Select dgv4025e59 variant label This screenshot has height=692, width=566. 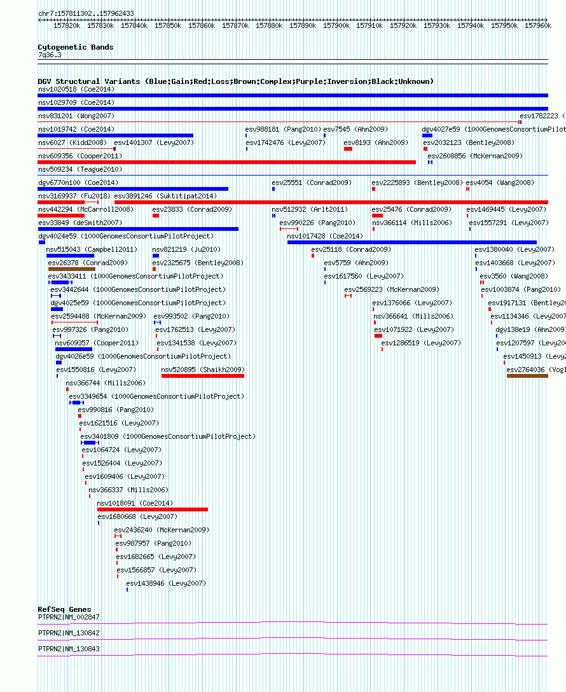pyautogui.click(x=138, y=303)
